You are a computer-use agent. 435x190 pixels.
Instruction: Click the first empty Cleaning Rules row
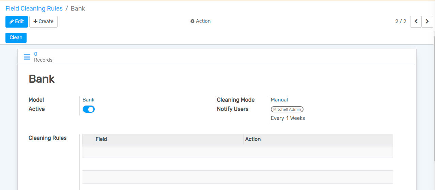coord(237,152)
